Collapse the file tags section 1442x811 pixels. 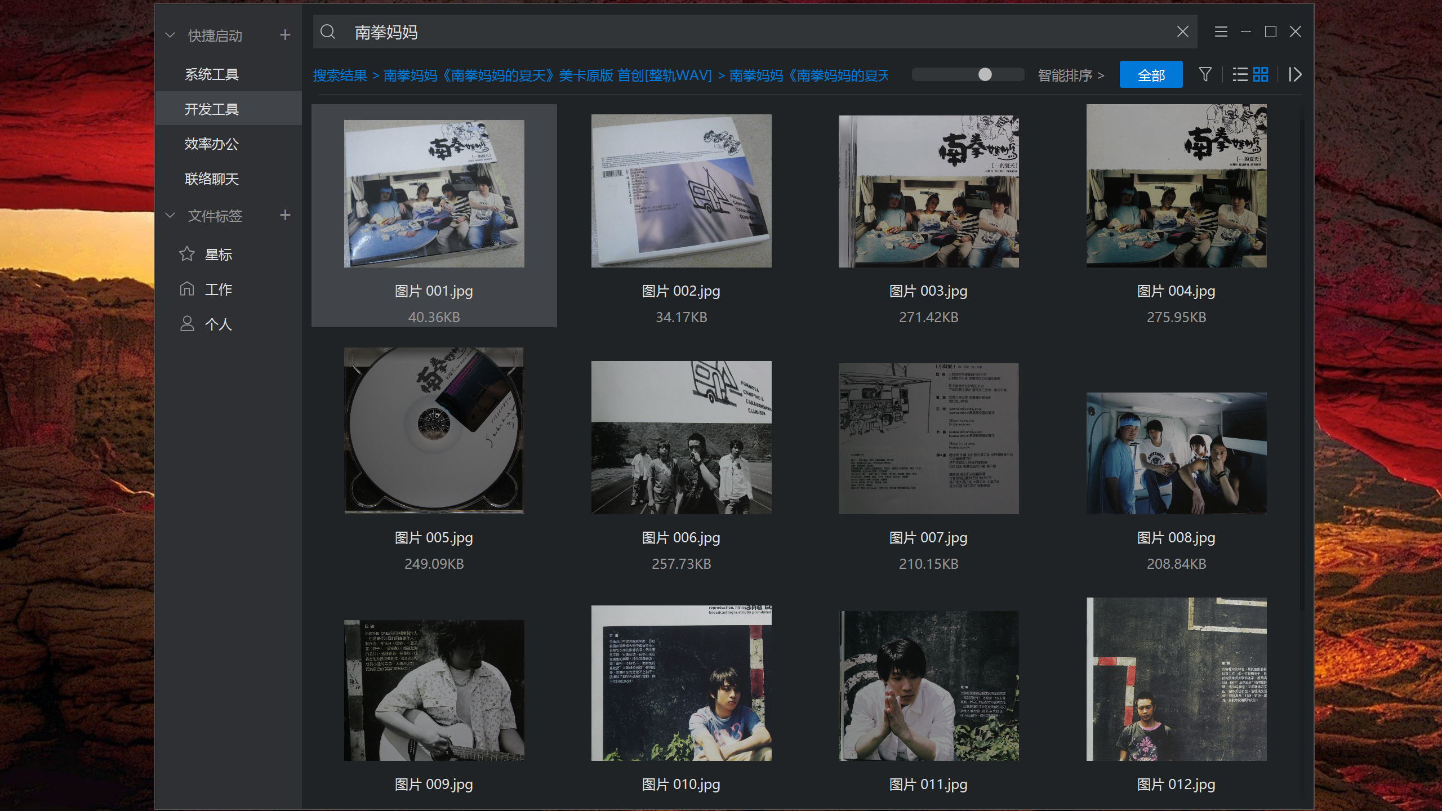pos(170,216)
